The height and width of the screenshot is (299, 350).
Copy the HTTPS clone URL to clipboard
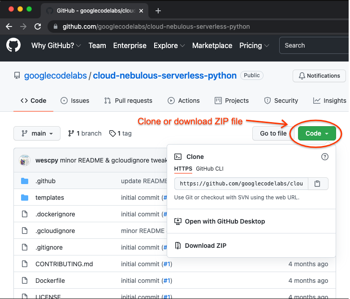point(317,184)
